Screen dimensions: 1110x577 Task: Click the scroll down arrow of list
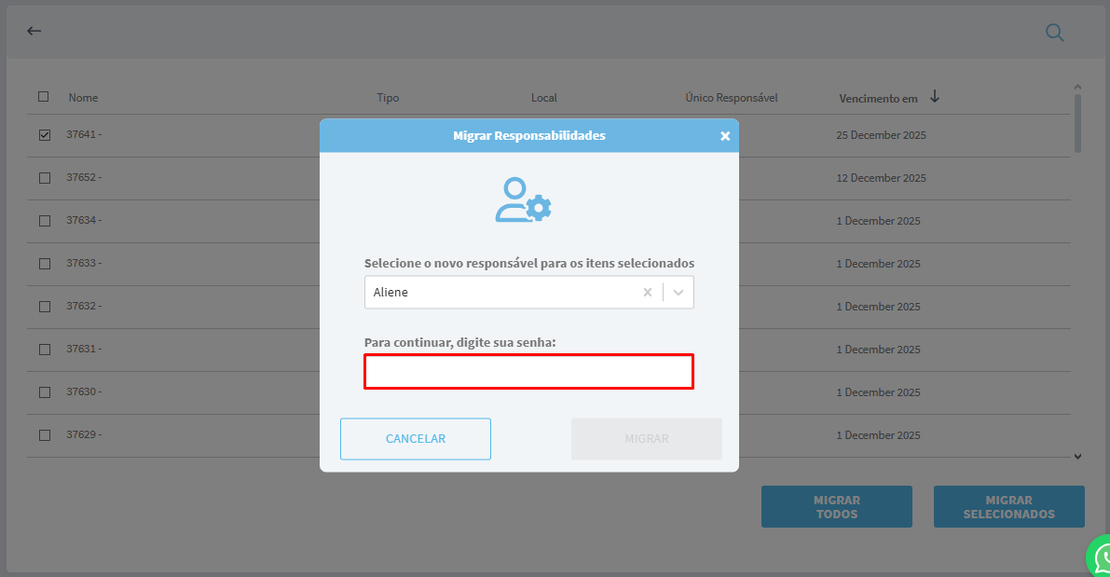(1077, 456)
